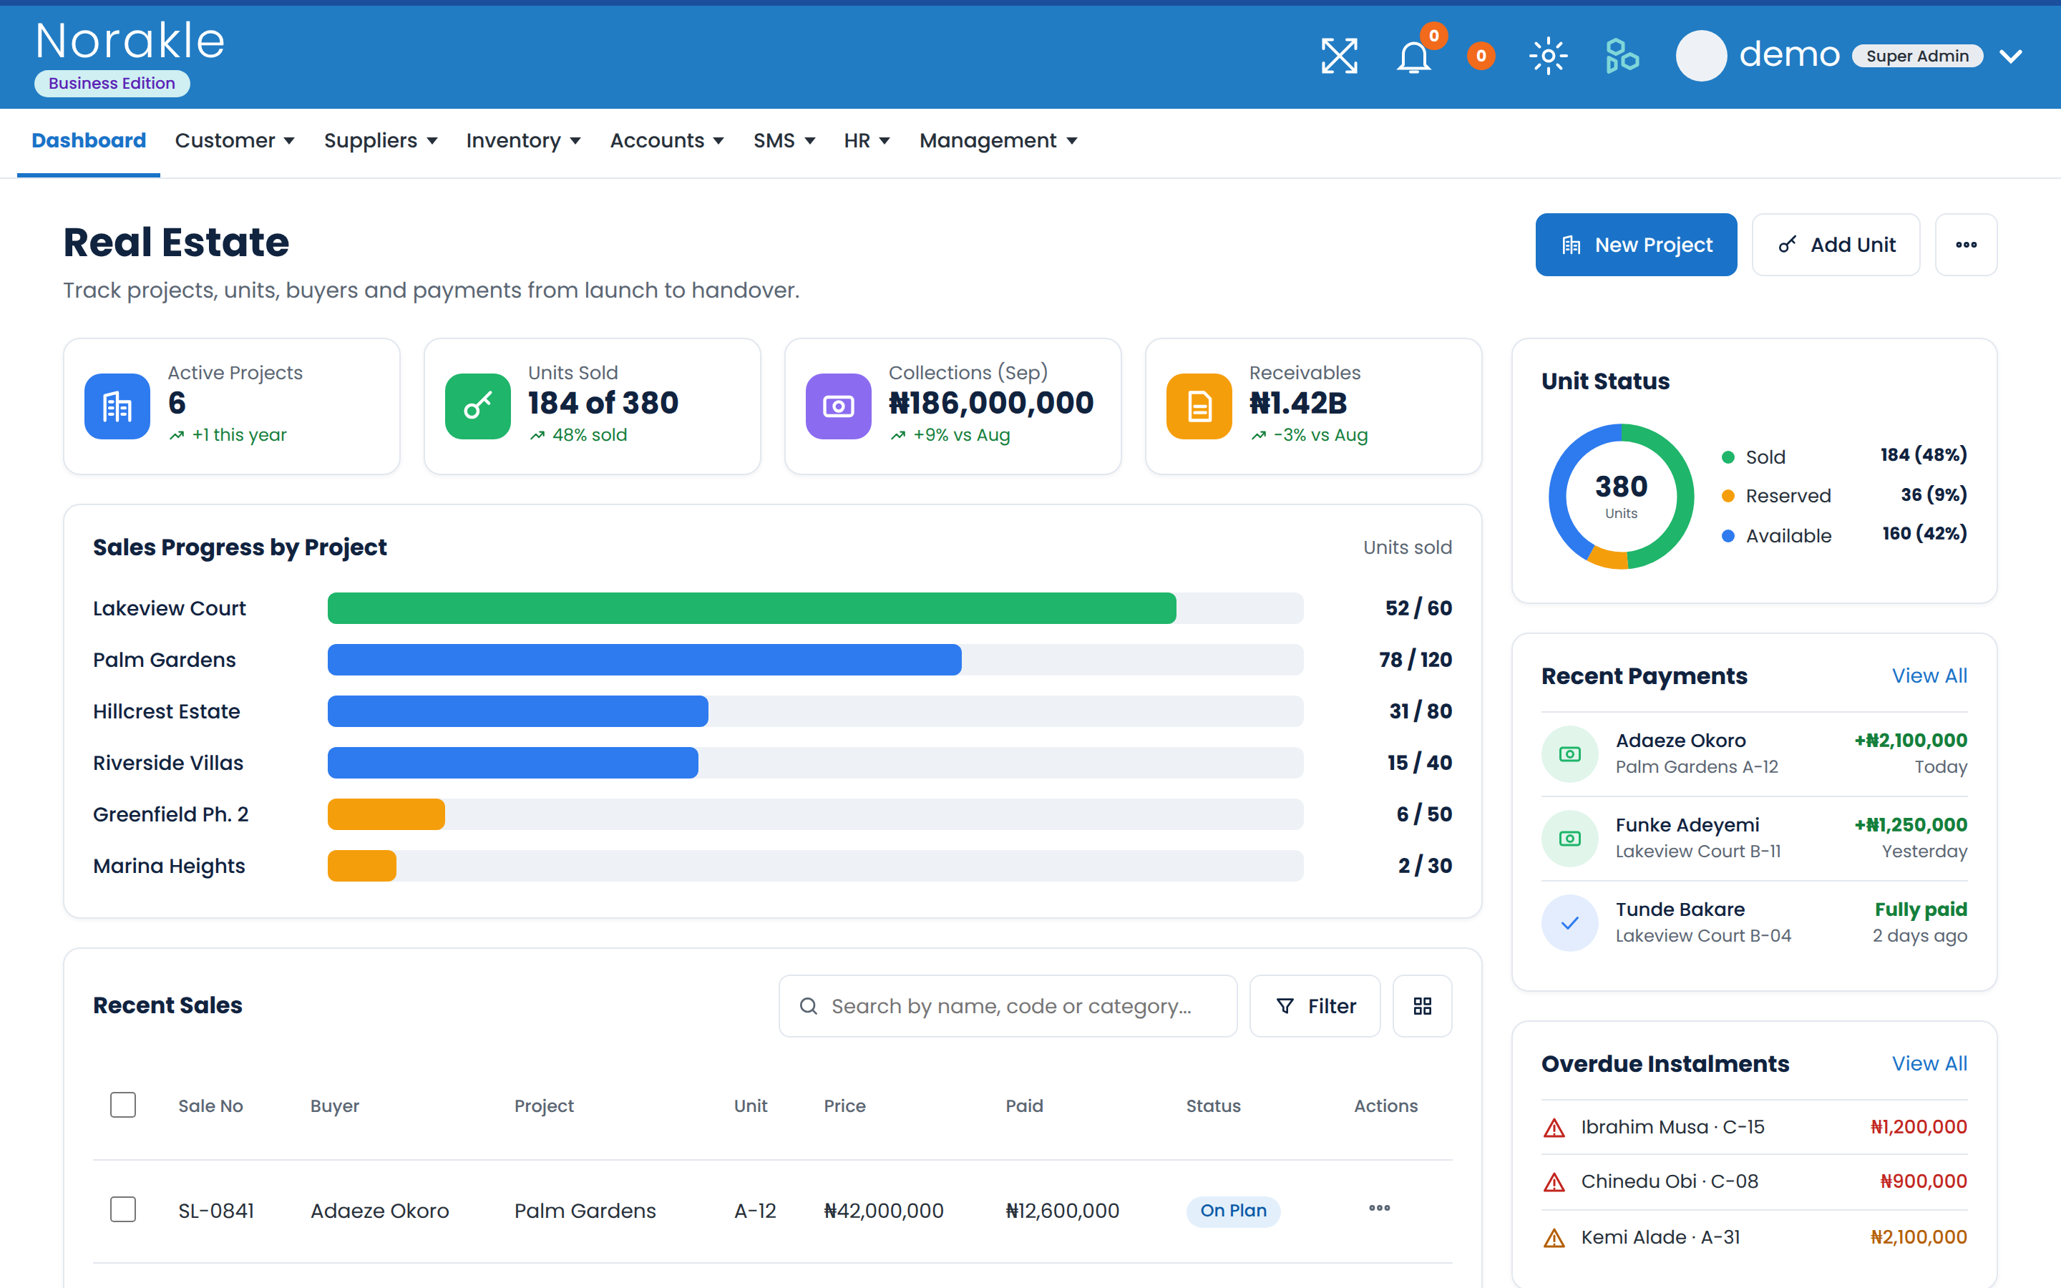This screenshot has width=2061, height=1288.
Task: Click warning icon for Ibrahim Musa
Action: tap(1554, 1128)
